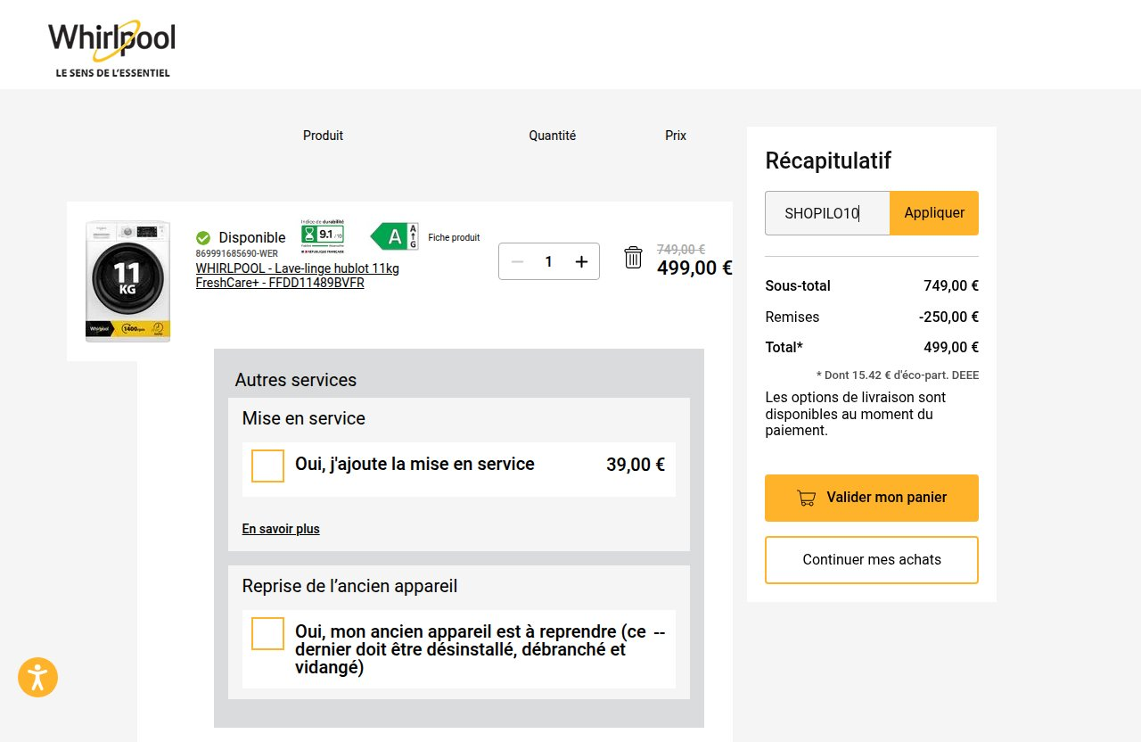Click the Total* amount 499,00 €
This screenshot has width=1141, height=742.
[x=951, y=347]
